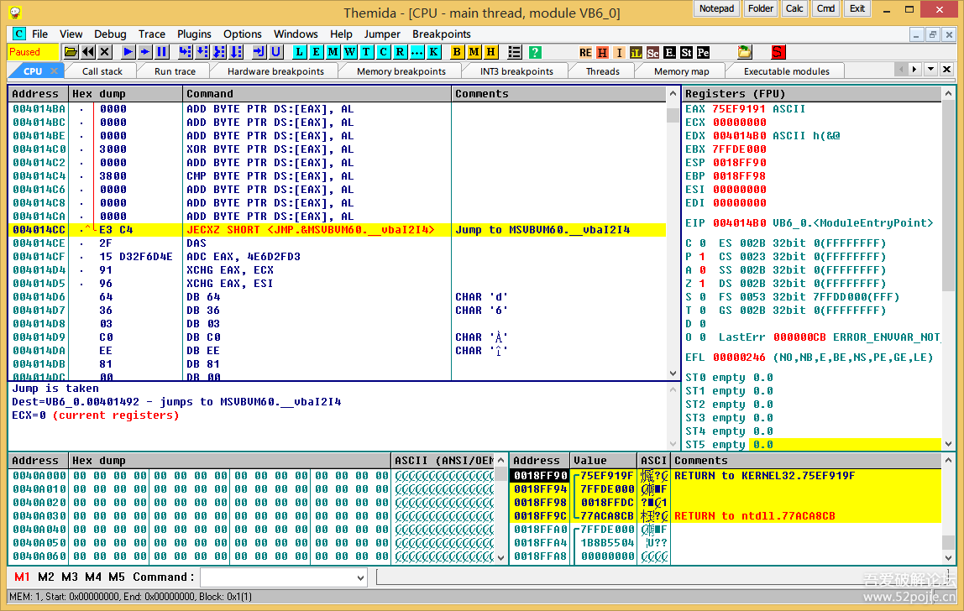
Task: Open the Jumper menu
Action: [x=382, y=34]
